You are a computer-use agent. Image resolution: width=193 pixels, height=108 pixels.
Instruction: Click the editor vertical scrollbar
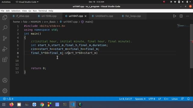[191, 46]
